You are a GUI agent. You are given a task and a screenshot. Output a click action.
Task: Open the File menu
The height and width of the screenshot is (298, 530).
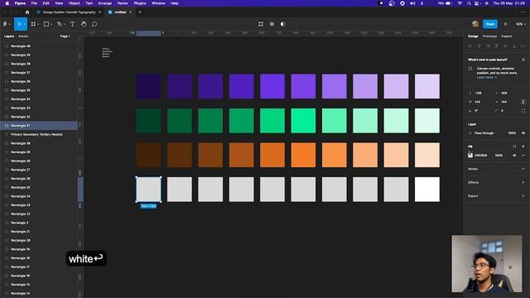pos(34,3)
